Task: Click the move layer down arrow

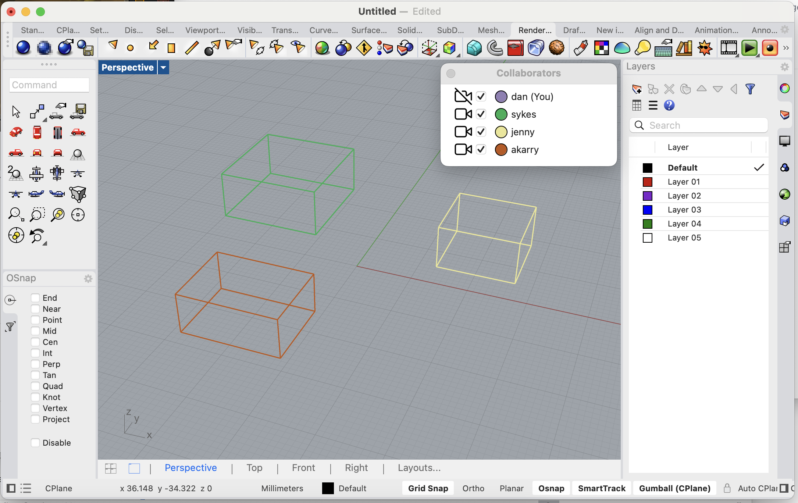Action: pyautogui.click(x=717, y=89)
